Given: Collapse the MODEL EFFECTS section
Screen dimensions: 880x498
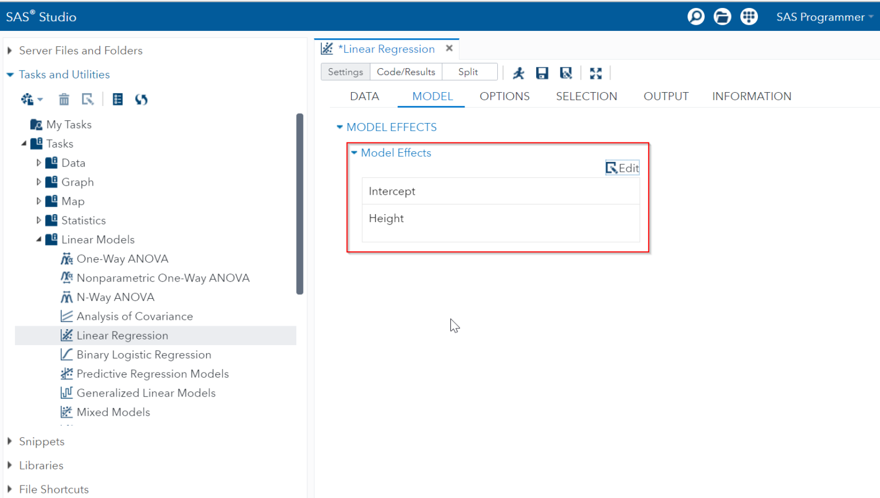Looking at the screenshot, I should tap(339, 127).
